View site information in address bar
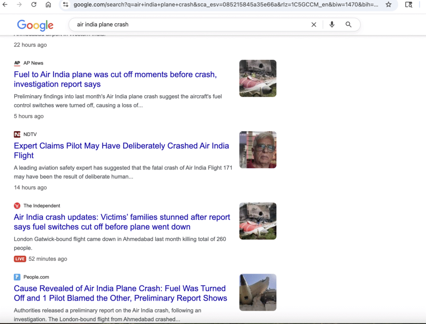The image size is (426, 324). 65,4
